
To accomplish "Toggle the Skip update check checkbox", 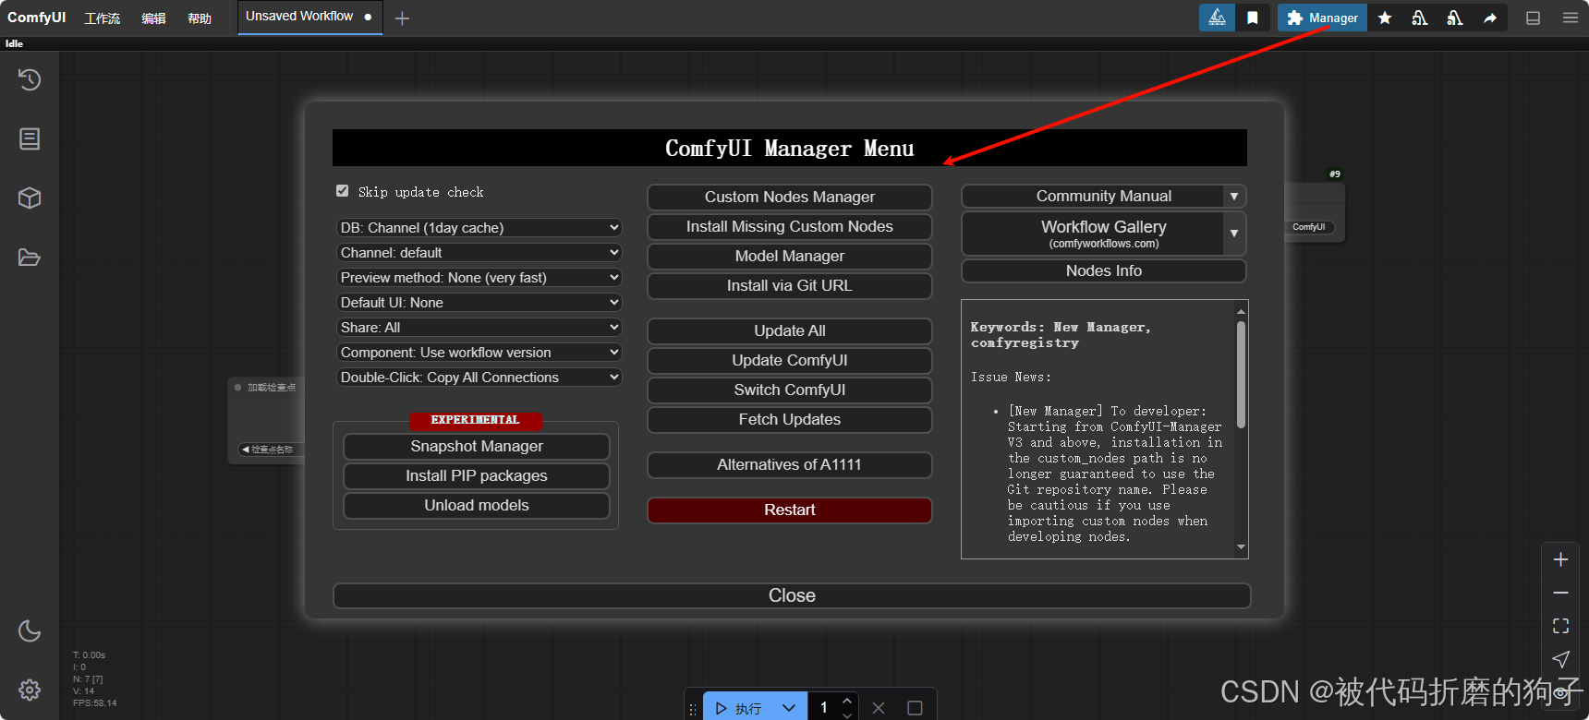I will coord(342,190).
